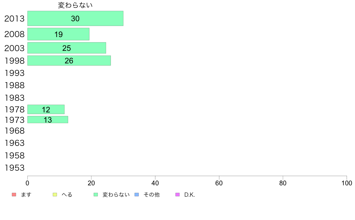Screen dimensions: 355x220
Task: Click the その他 legend text
Action: (152, 195)
